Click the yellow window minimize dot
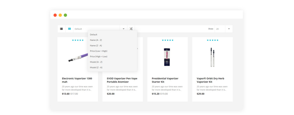This screenshot has width=294, height=115. click(x=60, y=15)
